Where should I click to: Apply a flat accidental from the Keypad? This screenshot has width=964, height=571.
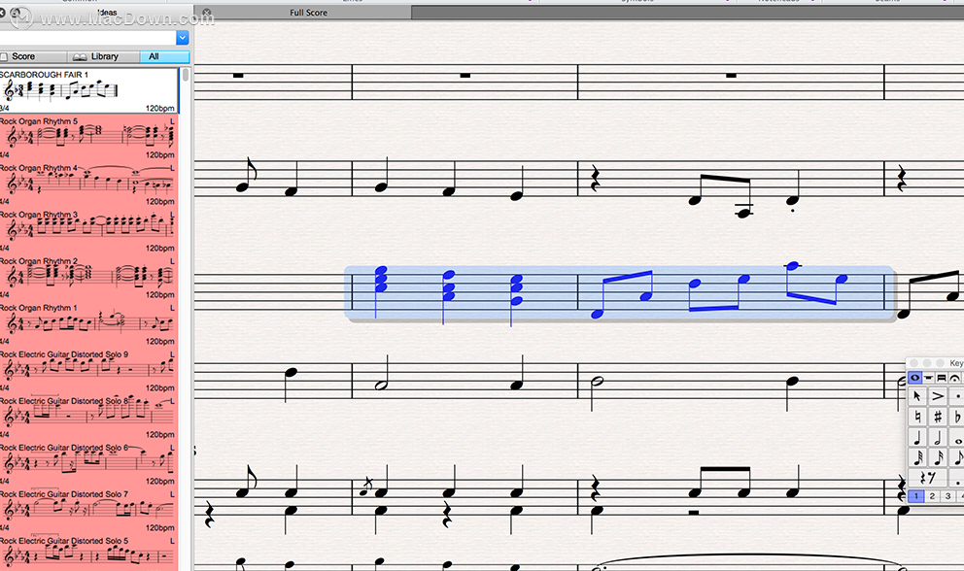956,417
